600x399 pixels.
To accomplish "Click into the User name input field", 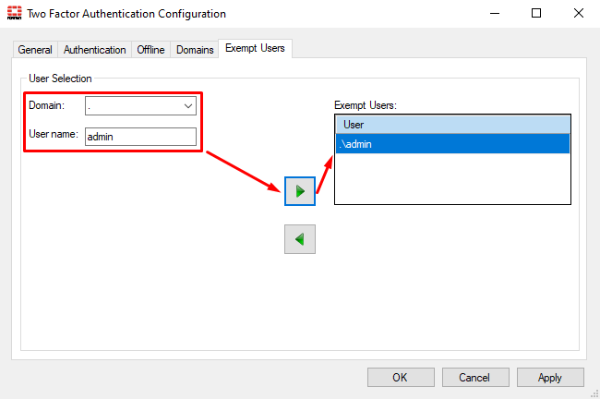I will click(140, 137).
